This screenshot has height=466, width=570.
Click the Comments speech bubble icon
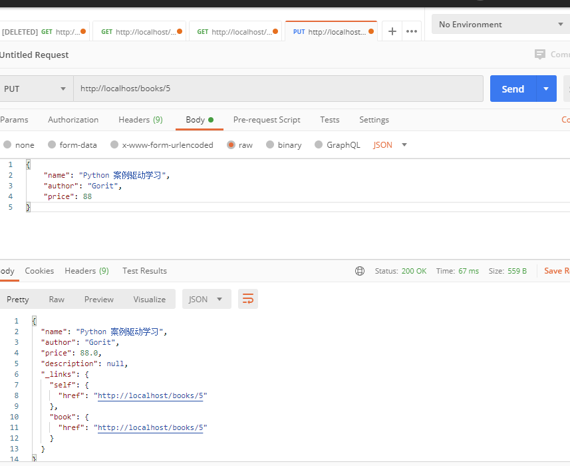[540, 55]
